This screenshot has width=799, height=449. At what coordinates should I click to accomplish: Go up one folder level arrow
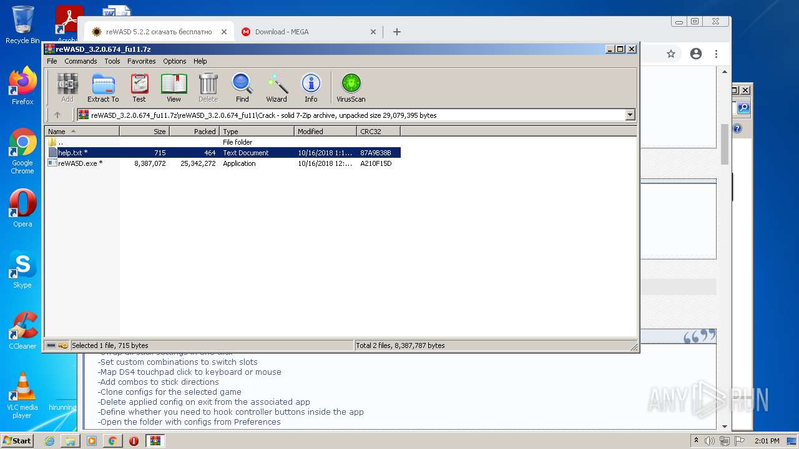tap(57, 115)
